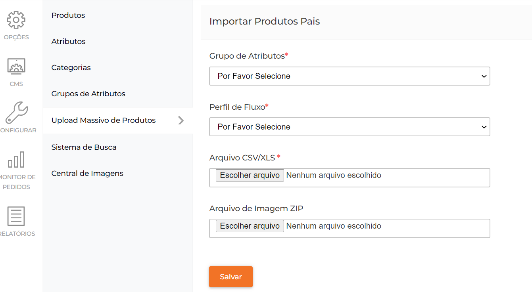Click chevron beside Upload Massivo de Produtos
The height and width of the screenshot is (292, 532).
(181, 120)
